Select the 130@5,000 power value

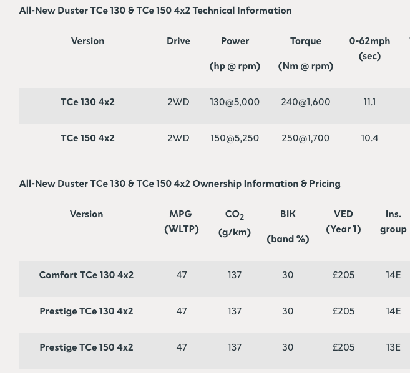click(235, 102)
